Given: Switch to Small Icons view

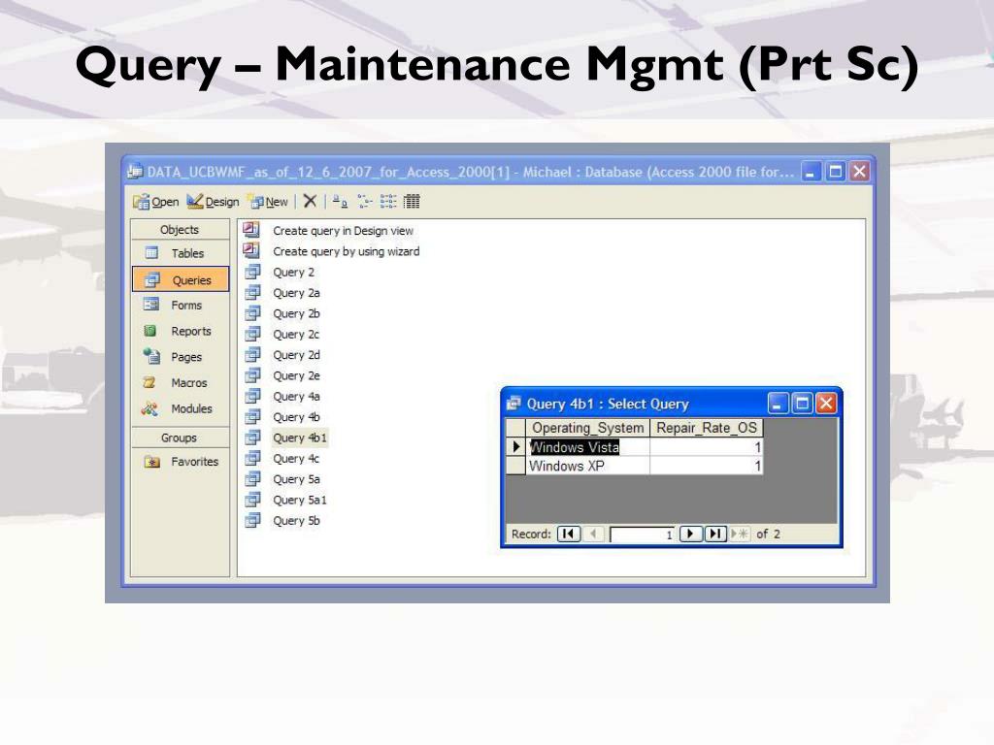Looking at the screenshot, I should pos(365,202).
